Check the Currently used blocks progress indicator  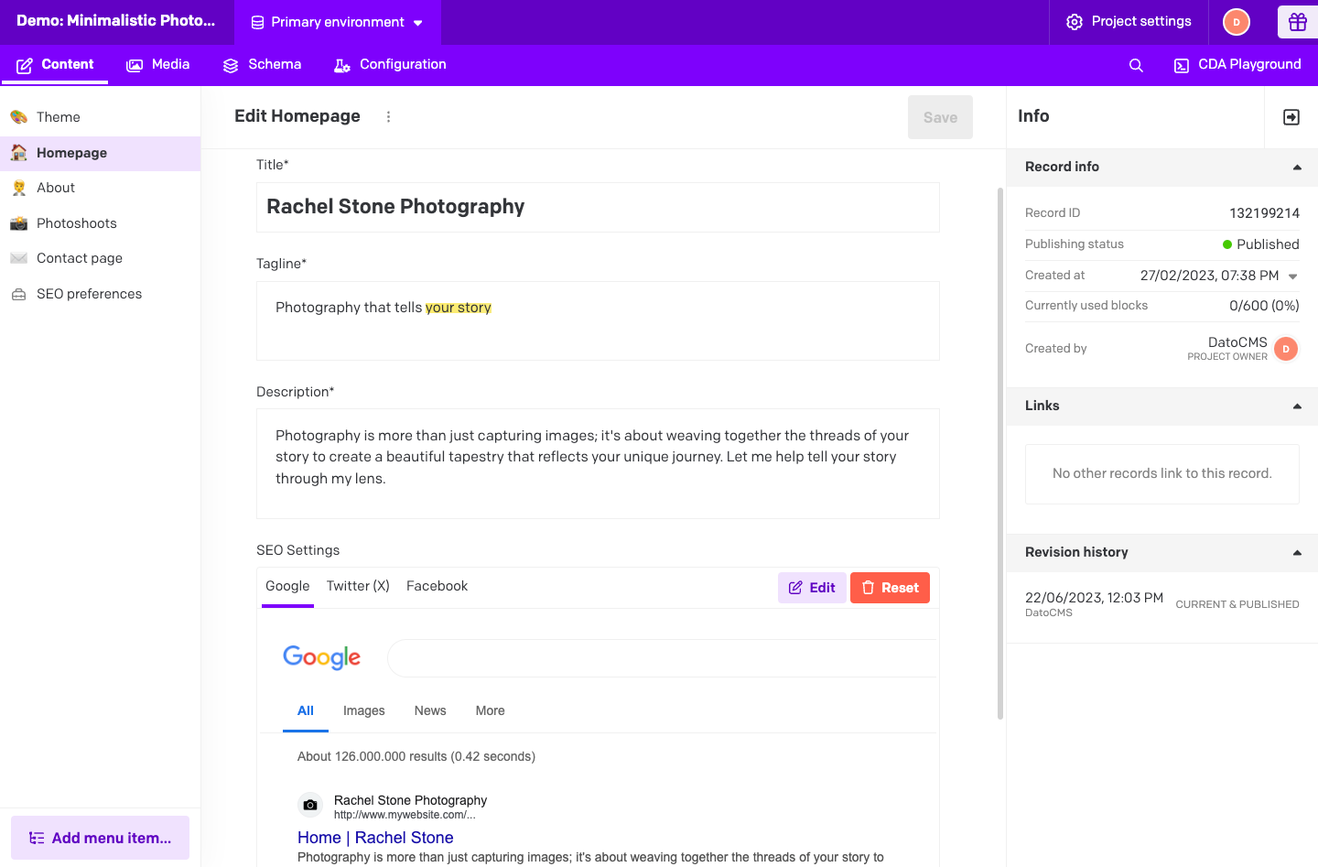(1264, 305)
